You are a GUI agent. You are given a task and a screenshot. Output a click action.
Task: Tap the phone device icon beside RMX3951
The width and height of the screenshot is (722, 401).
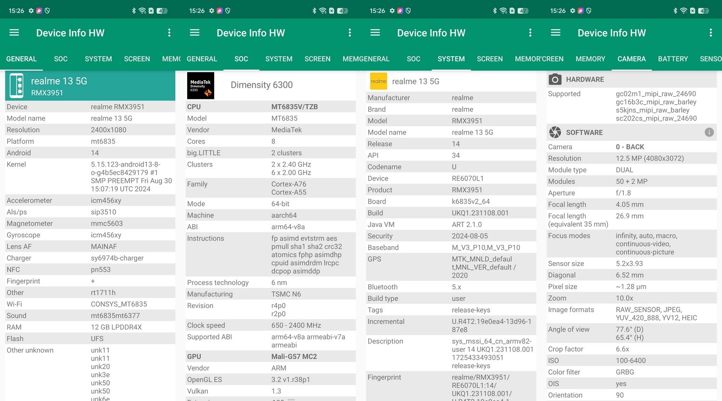(x=17, y=85)
